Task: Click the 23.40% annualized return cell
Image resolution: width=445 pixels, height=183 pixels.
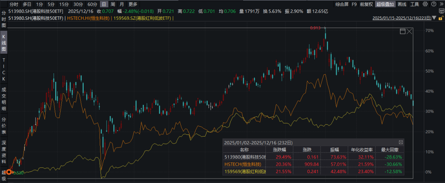Action: tap(365, 171)
